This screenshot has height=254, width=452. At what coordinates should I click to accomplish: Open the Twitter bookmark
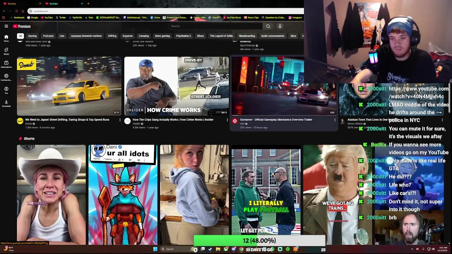pos(61,18)
